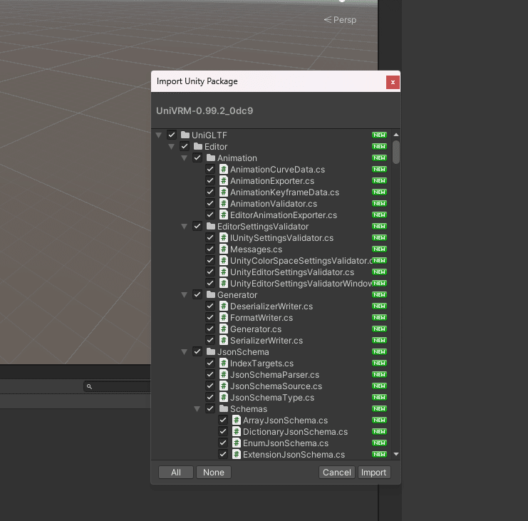Collapse the Editor folder arrow
Viewport: 528px width, 521px height.
(172, 147)
